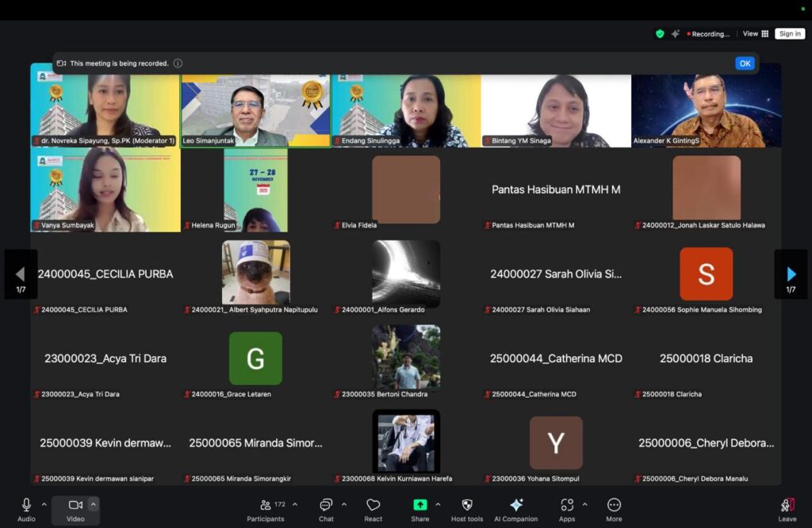Go to next gallery page with right arrow

pos(791,274)
